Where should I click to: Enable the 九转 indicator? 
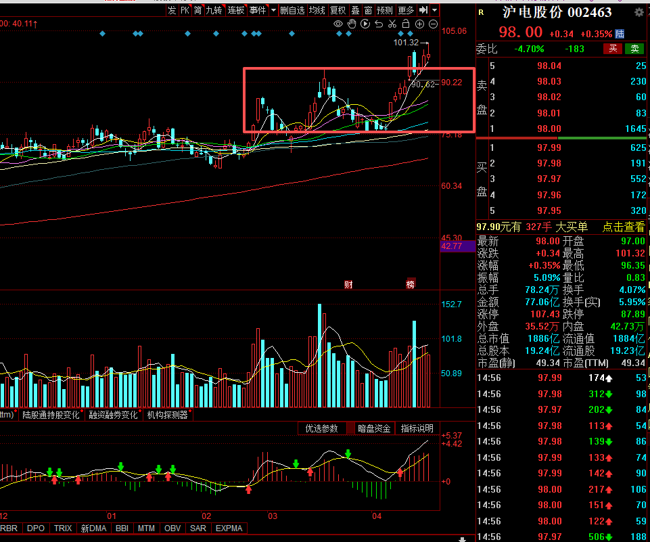[214, 10]
